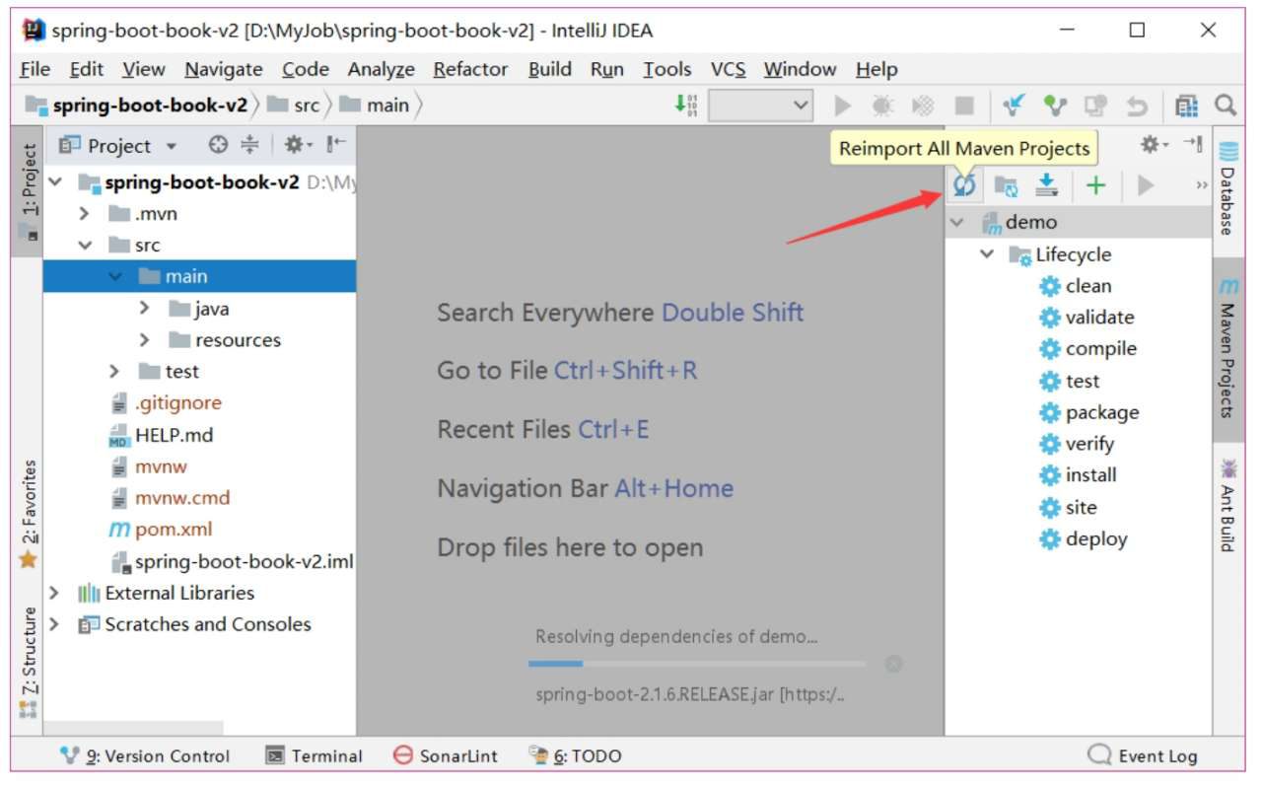
Task: Expand the test folder
Action: (114, 372)
